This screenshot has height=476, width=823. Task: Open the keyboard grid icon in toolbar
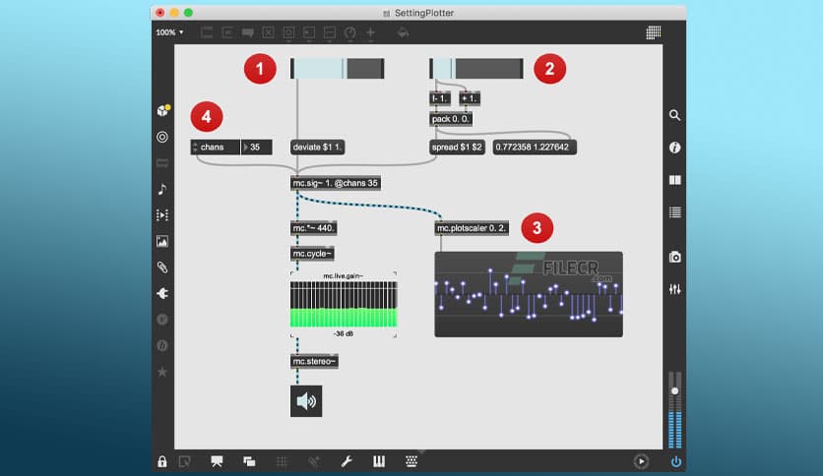pyautogui.click(x=411, y=461)
